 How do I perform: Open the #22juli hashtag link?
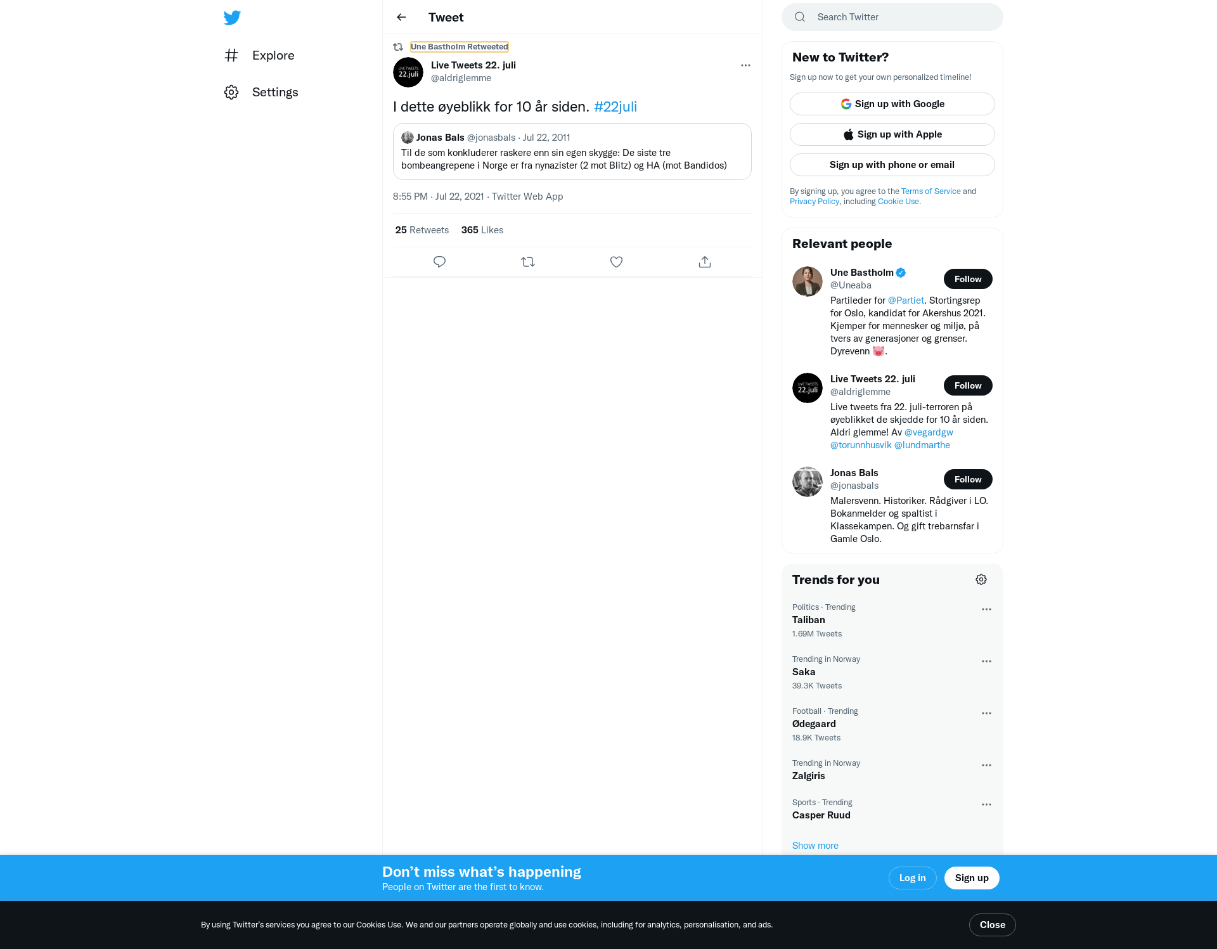[x=615, y=107]
